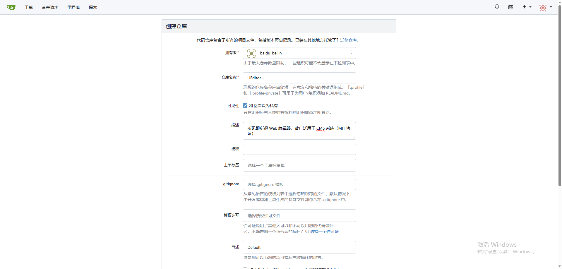Click the 可见性 label
Screen dimensions: 562x269
point(233,106)
